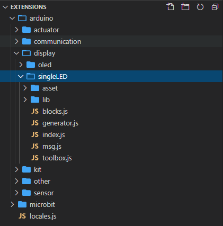Select the index.js file
The width and height of the screenshot is (223, 226).
[x=111, y=134]
